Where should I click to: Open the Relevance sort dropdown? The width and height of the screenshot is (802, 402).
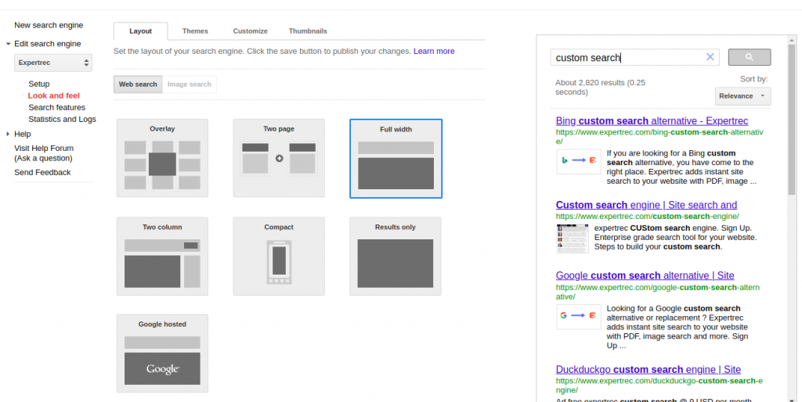742,96
